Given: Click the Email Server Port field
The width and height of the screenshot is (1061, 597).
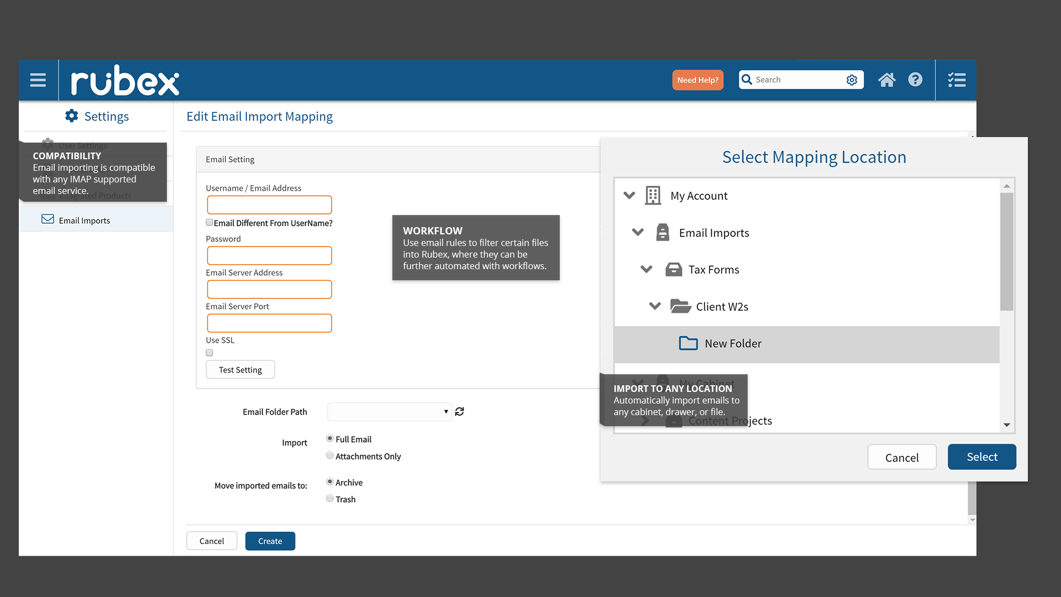Looking at the screenshot, I should [x=270, y=323].
